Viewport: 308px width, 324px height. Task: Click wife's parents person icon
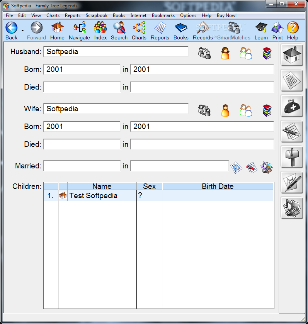coord(225,110)
